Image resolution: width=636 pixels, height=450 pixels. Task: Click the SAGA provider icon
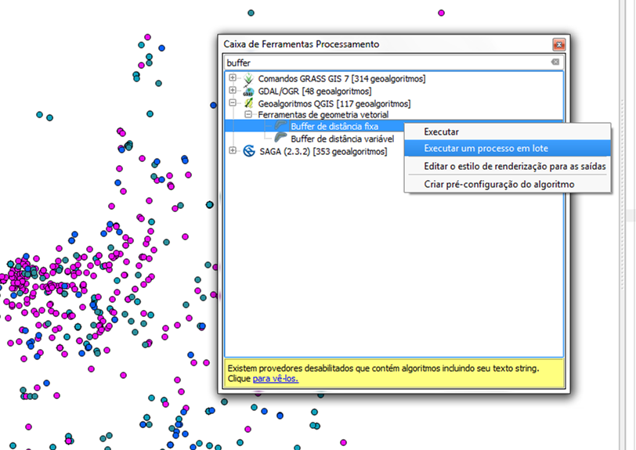click(x=248, y=151)
